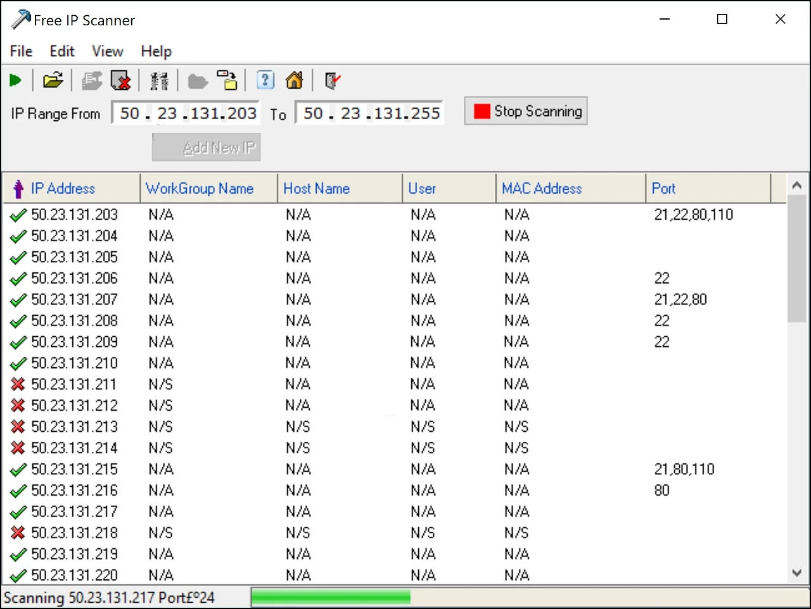
Task: Export results using the save-to-folder icon
Action: pyautogui.click(x=228, y=80)
